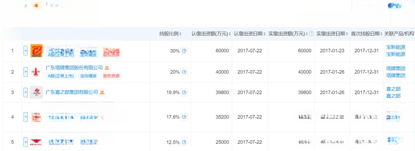Click the row 4 company logo
The image size is (415, 151).
[x=36, y=117]
